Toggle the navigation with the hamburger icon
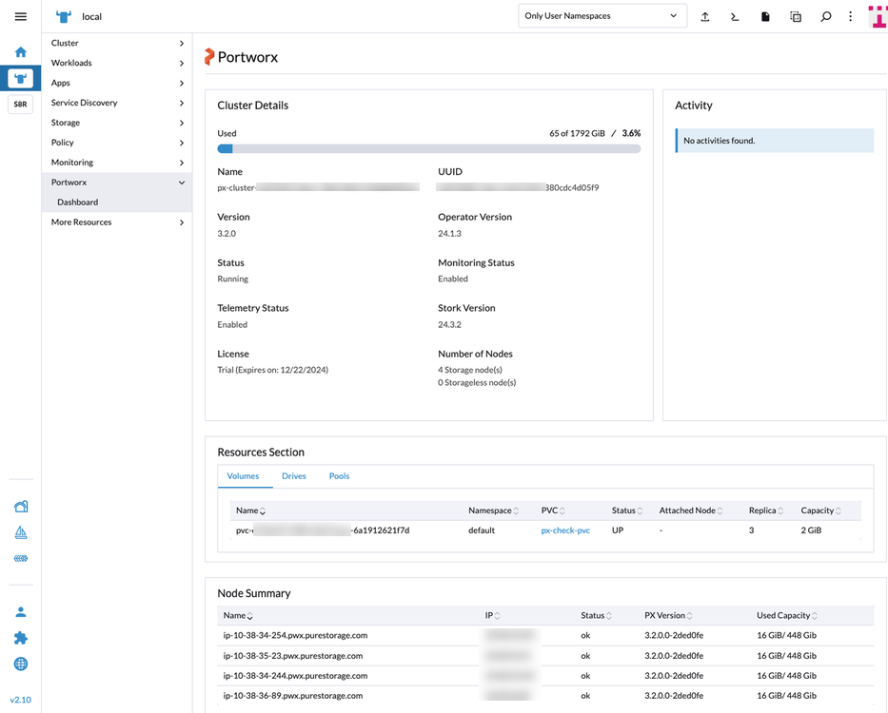This screenshot has width=888, height=713. [20, 15]
